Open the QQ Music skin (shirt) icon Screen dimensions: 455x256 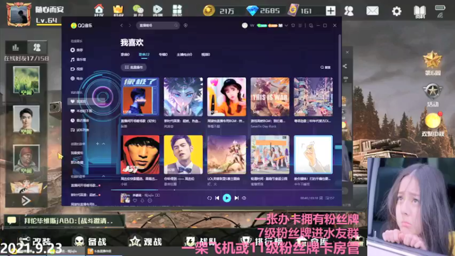(x=293, y=26)
